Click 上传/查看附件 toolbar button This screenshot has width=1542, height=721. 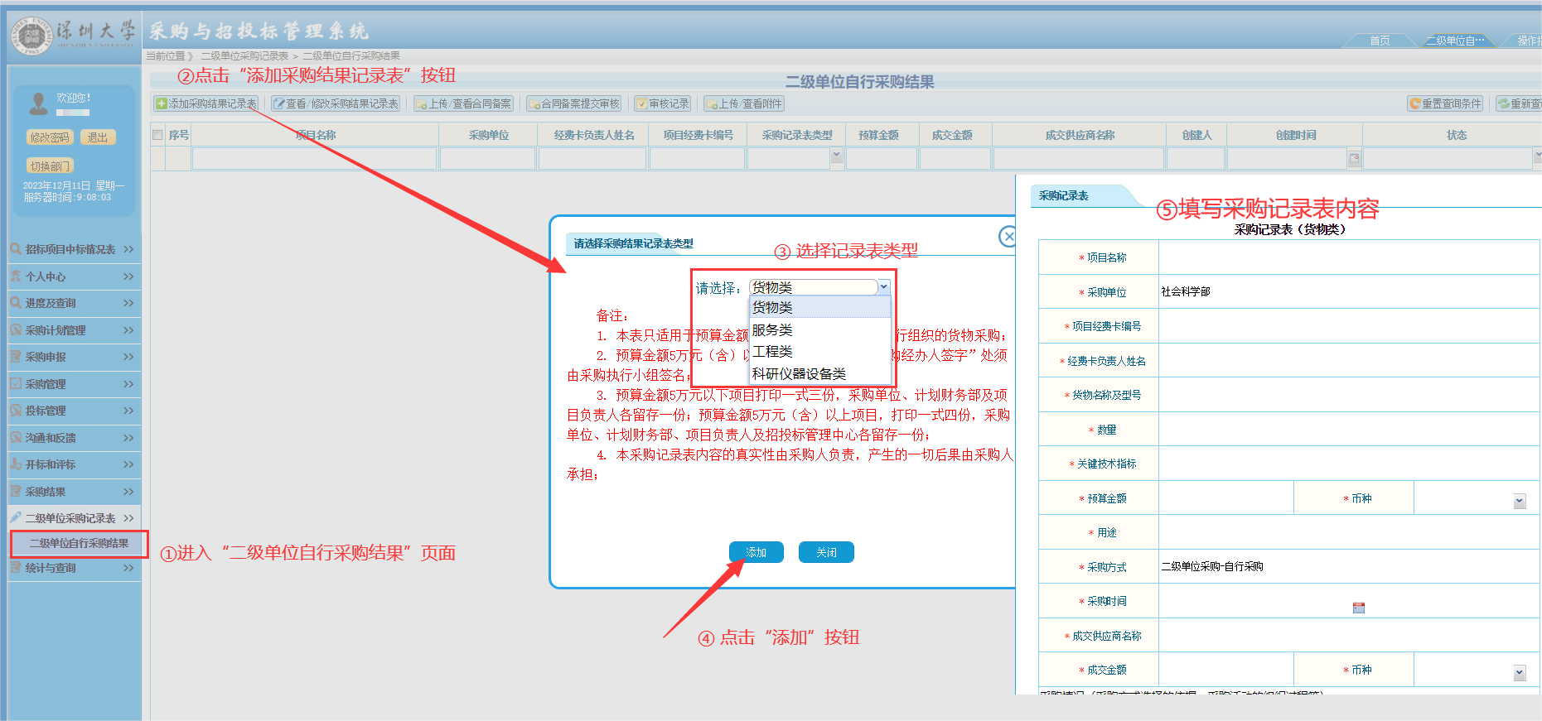[743, 103]
